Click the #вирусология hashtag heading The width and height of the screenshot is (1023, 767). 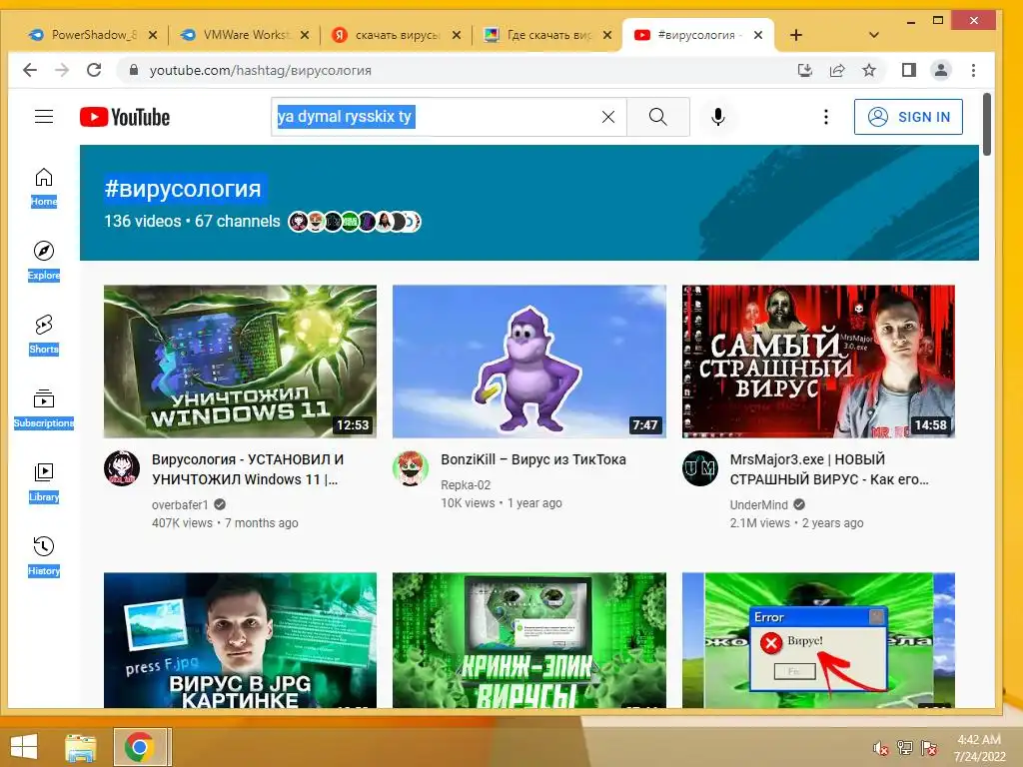click(183, 189)
